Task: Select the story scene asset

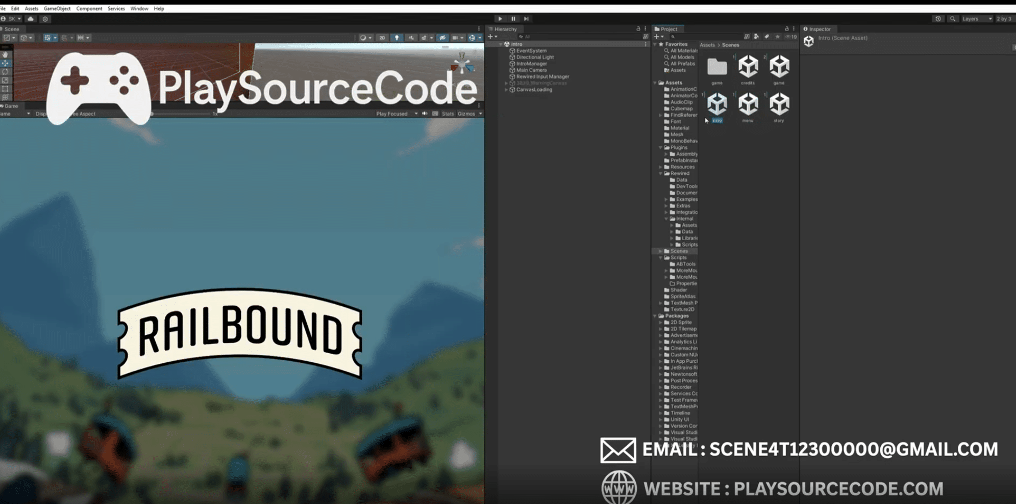Action: tap(779, 108)
